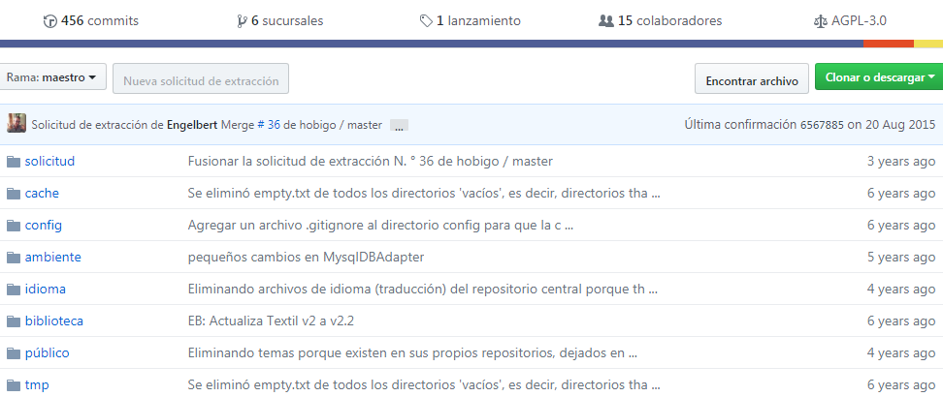Click the folder icon beside ambiente
The width and height of the screenshot is (943, 397).
click(14, 257)
